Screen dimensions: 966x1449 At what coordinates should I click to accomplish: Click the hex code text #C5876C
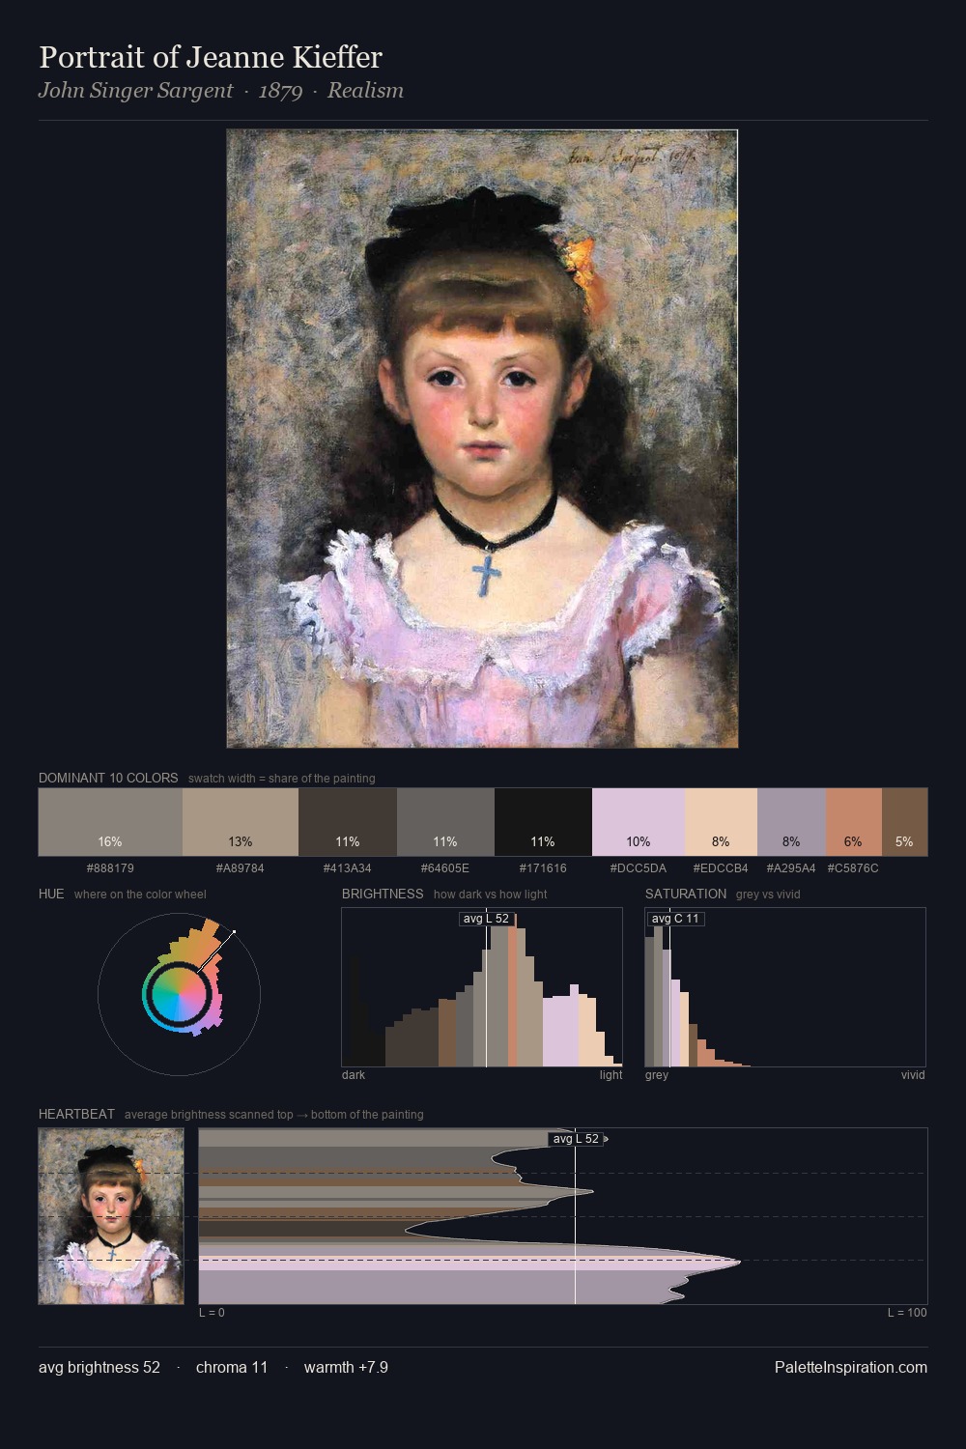[x=853, y=868]
